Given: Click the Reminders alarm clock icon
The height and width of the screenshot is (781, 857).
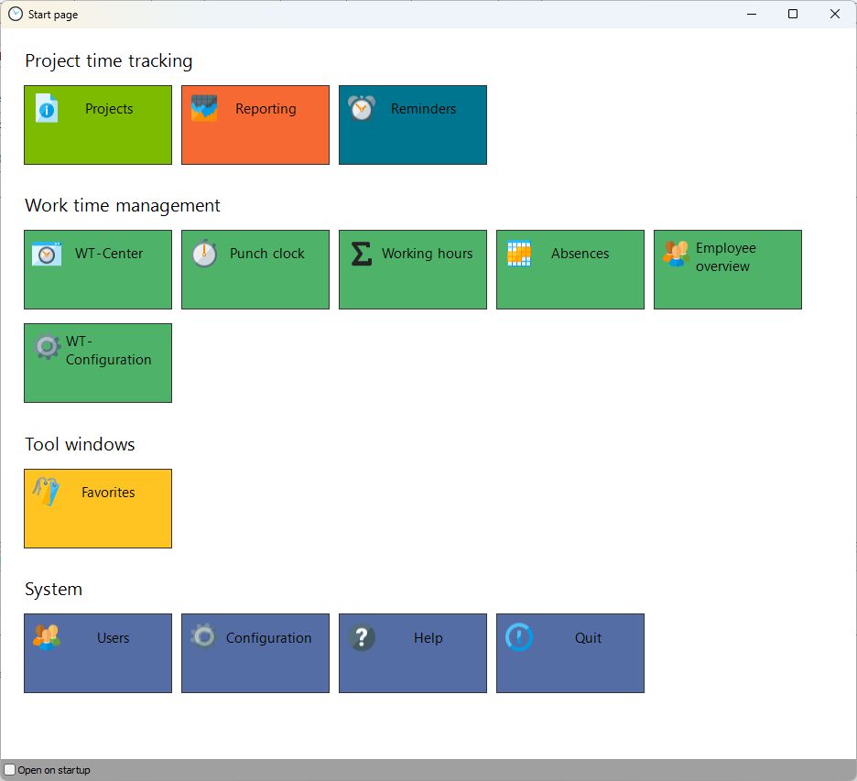Looking at the screenshot, I should click(x=362, y=108).
